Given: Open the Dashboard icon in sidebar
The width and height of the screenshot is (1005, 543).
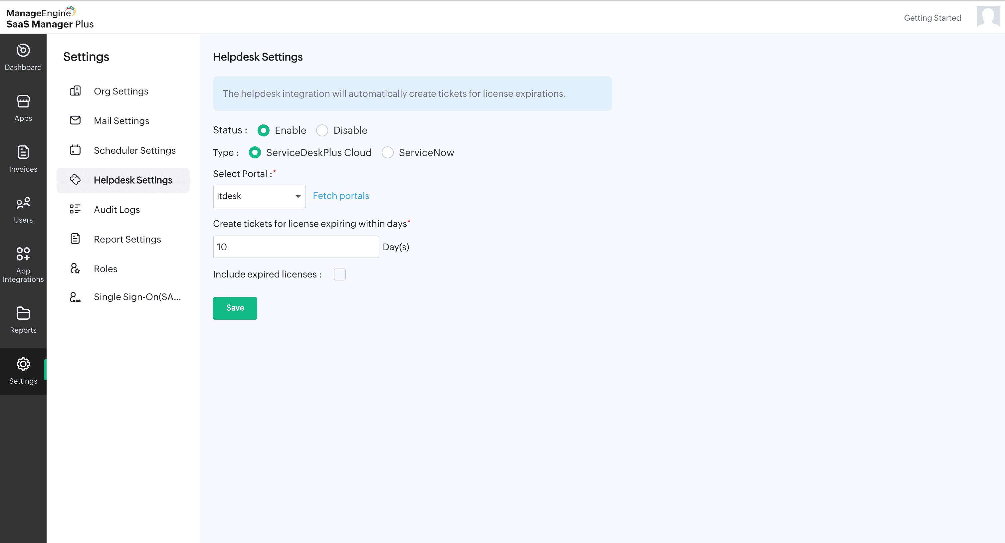Looking at the screenshot, I should tap(23, 51).
